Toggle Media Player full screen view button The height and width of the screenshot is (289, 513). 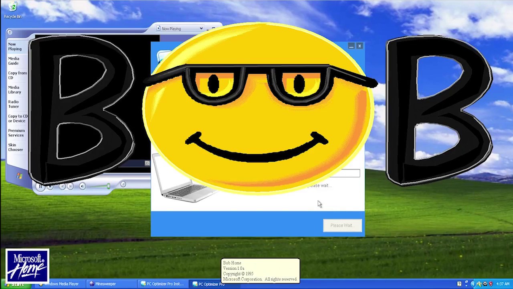point(147,163)
